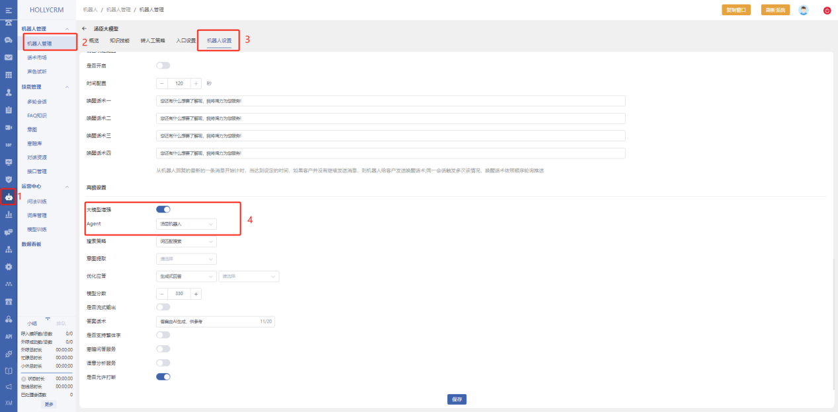Click the 更多 button in the stats panel
The image size is (838, 412).
49,404
